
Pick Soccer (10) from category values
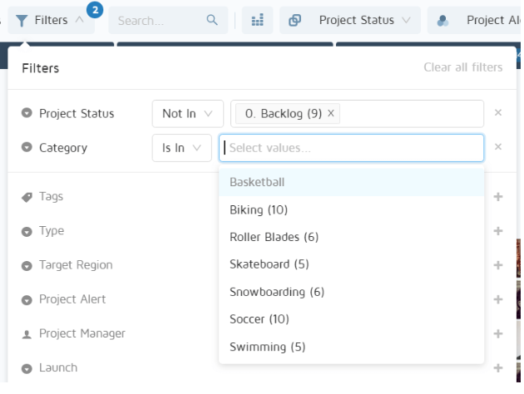pos(259,319)
